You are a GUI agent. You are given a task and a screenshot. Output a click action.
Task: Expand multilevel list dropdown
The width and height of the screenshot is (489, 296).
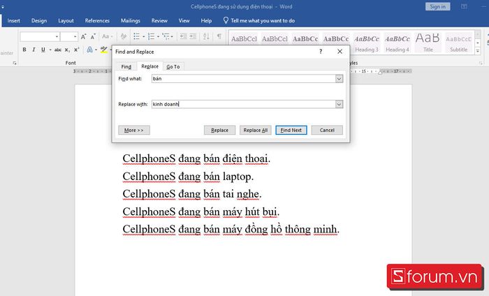click(x=172, y=37)
